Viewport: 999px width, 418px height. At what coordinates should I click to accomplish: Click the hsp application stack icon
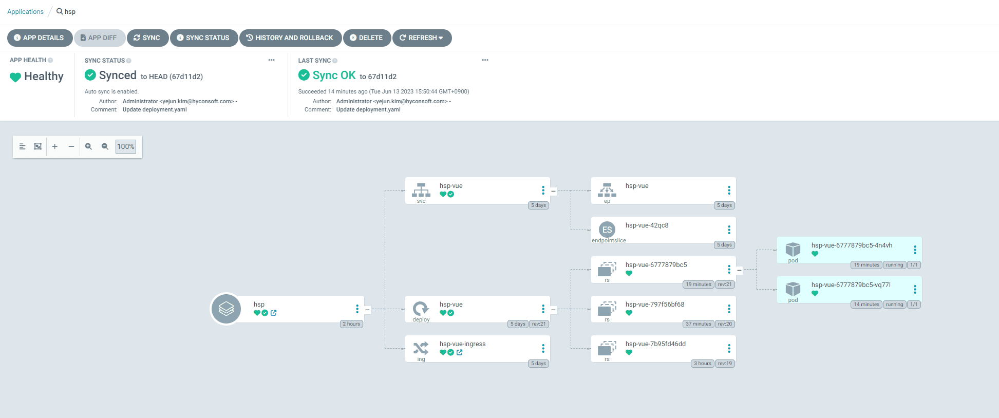tap(226, 309)
